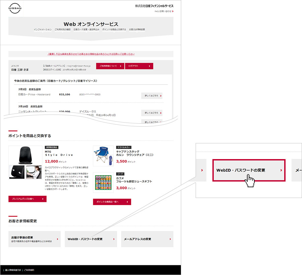Screen dimensions: 302x275
Task: Open the FAQ/お問い合わせ link
Action: [x=164, y=11]
